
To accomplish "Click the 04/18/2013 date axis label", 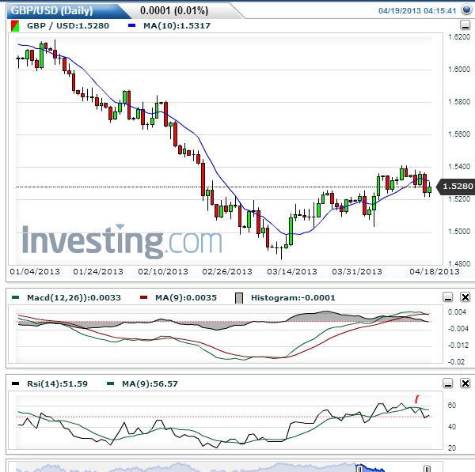I will [x=435, y=271].
